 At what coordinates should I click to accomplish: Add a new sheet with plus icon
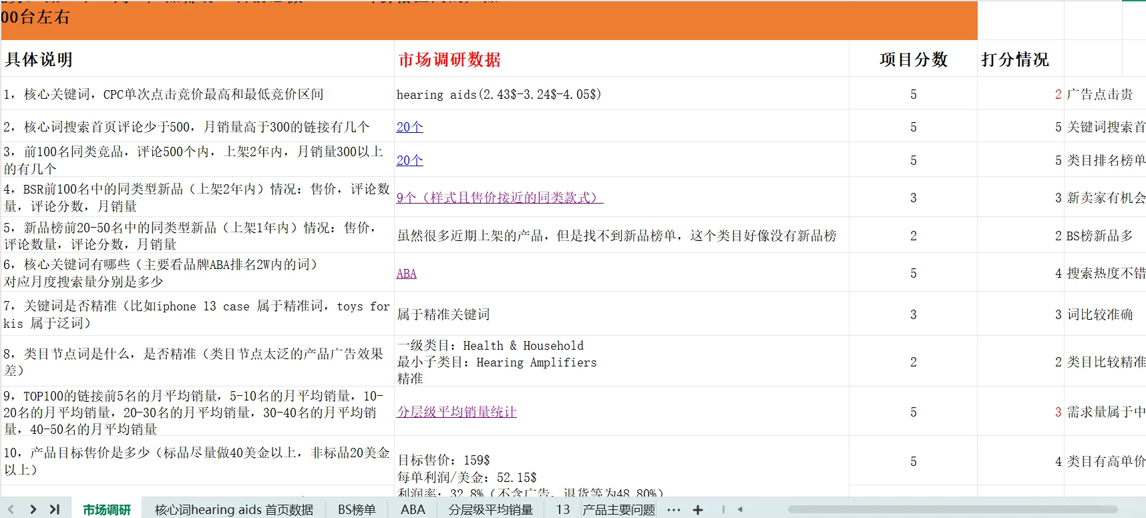click(x=698, y=510)
